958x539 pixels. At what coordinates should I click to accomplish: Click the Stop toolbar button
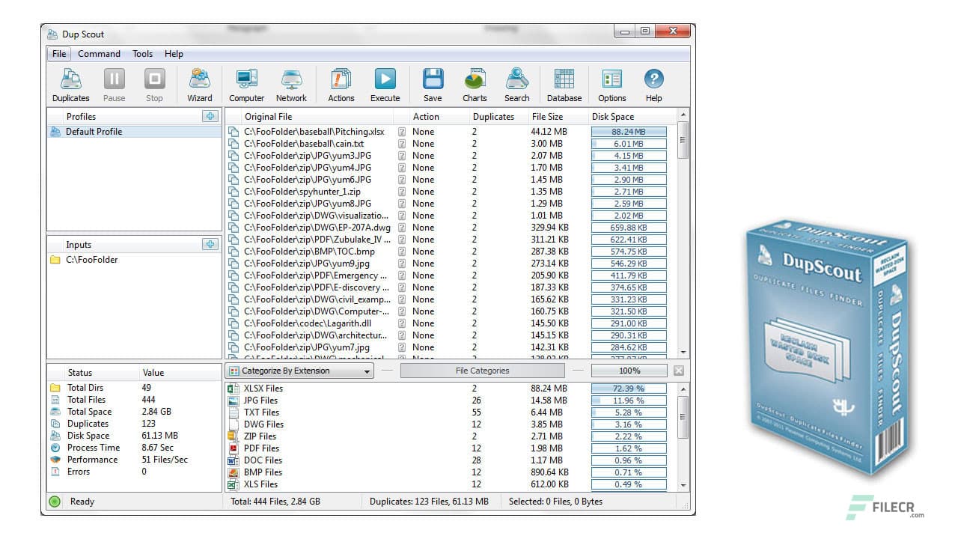(154, 85)
